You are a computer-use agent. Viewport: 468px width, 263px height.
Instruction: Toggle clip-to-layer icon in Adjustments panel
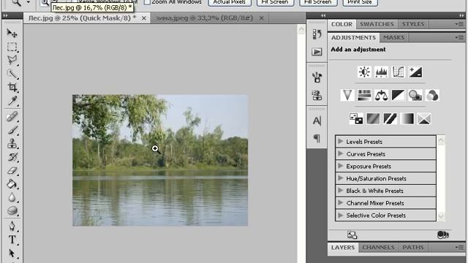443,235
